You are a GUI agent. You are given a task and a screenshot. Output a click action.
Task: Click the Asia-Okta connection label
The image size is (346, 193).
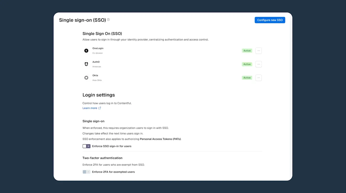pyautogui.click(x=97, y=80)
